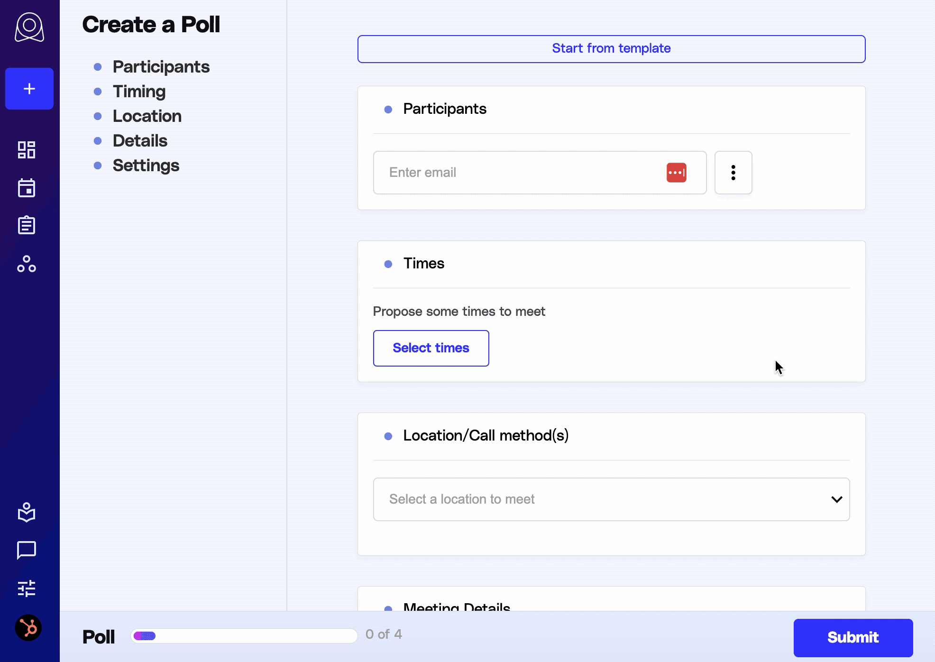Open the chat bubble icon
The width and height of the screenshot is (935, 662).
[x=27, y=550]
